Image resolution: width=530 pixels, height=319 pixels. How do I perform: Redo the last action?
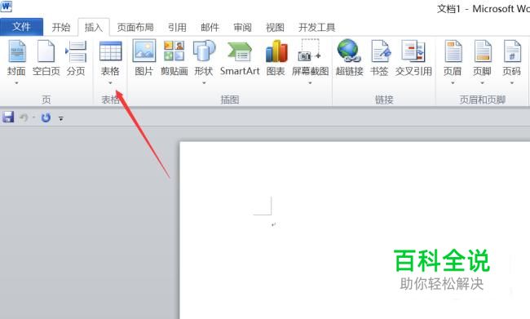(x=46, y=117)
